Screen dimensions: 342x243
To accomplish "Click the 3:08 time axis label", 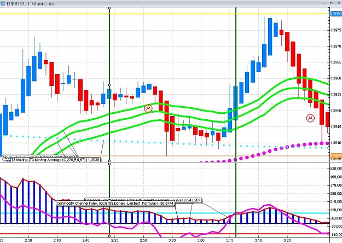I will [x=201, y=240].
